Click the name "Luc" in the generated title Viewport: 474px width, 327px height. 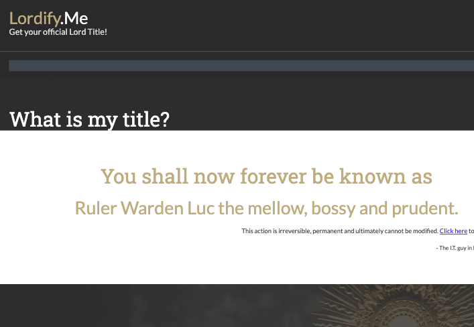[x=200, y=208]
